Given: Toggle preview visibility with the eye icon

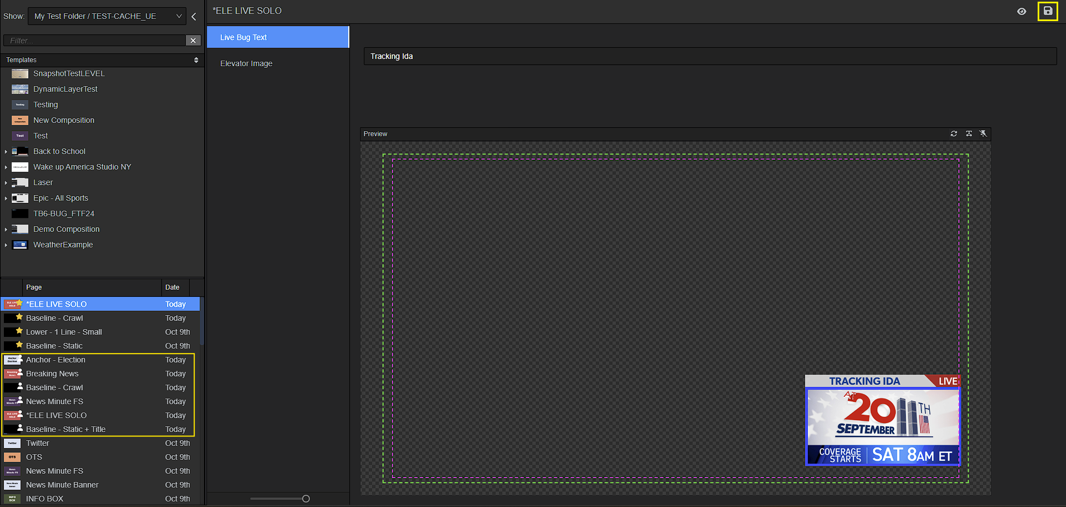Looking at the screenshot, I should coord(1021,12).
